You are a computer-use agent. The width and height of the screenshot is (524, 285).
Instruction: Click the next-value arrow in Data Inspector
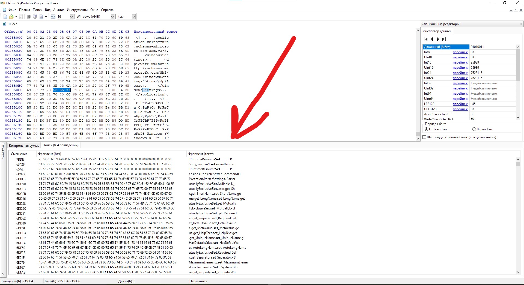pos(438,39)
